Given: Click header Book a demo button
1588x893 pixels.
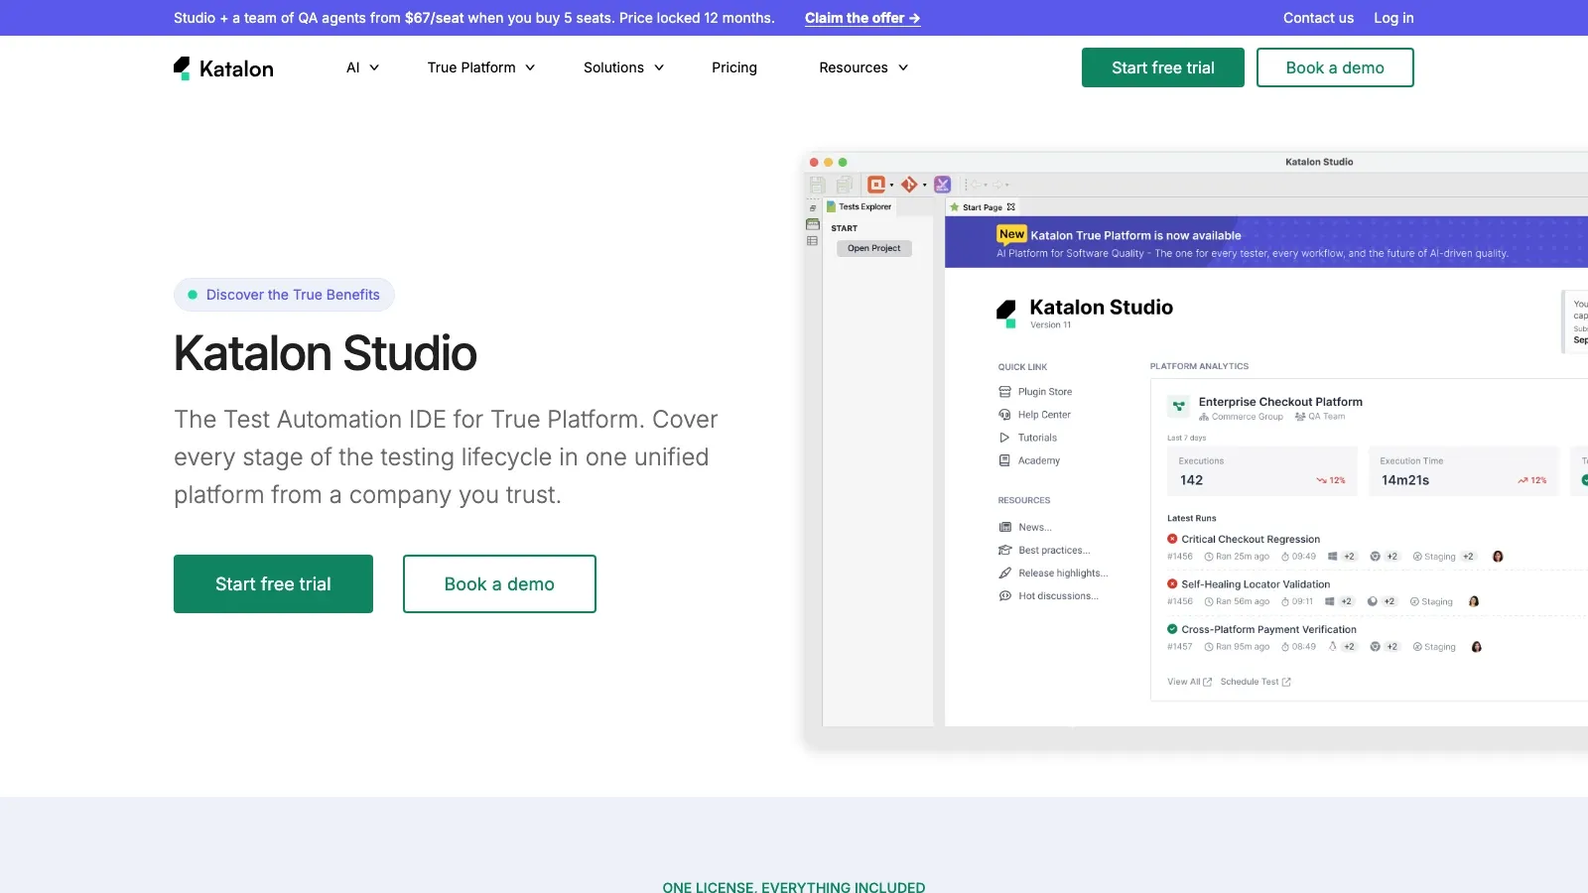Looking at the screenshot, I should click(1335, 67).
